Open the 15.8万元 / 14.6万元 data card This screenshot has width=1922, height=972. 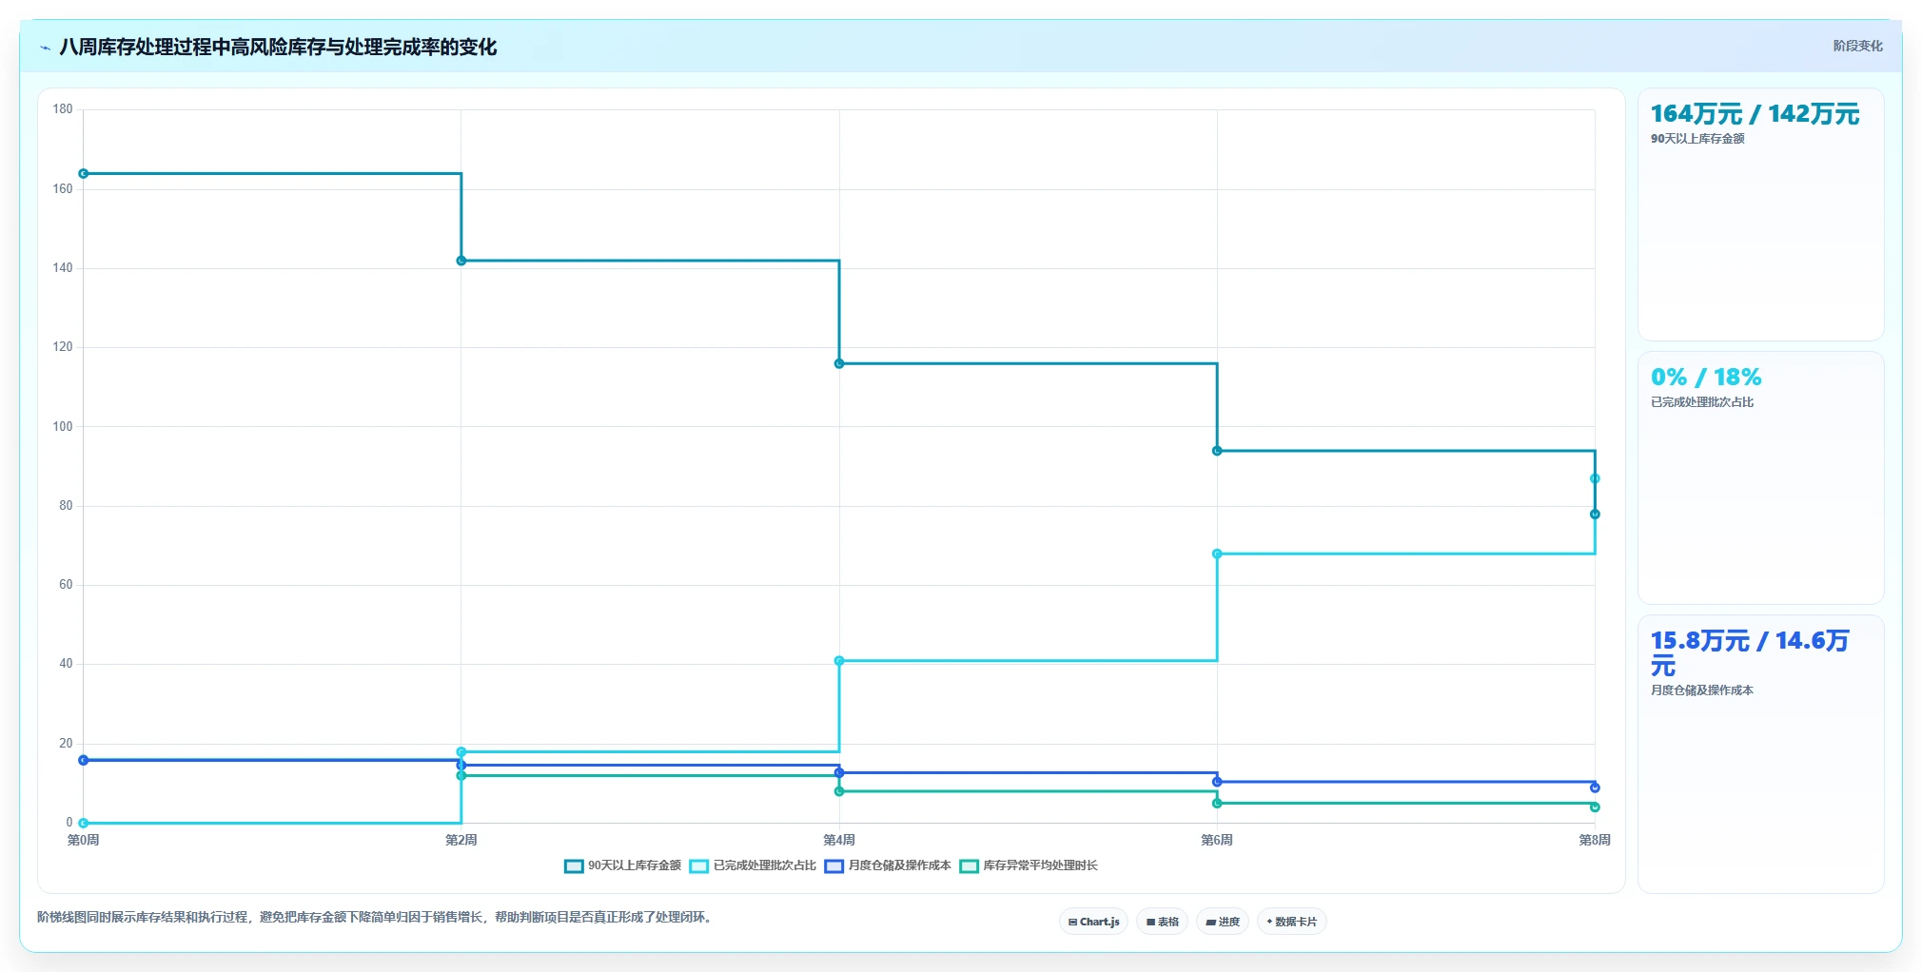(x=1760, y=753)
